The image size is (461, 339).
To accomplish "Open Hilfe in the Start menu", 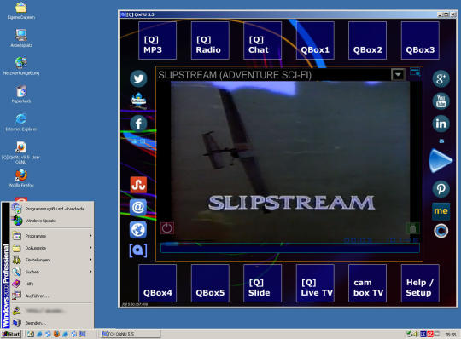I will pyautogui.click(x=52, y=284).
